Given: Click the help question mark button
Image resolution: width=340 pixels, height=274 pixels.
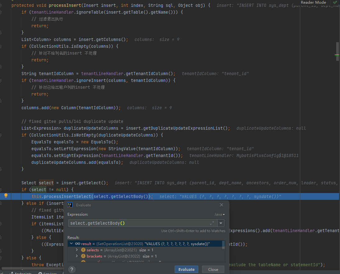Looking at the screenshot, I should [x=72, y=269].
